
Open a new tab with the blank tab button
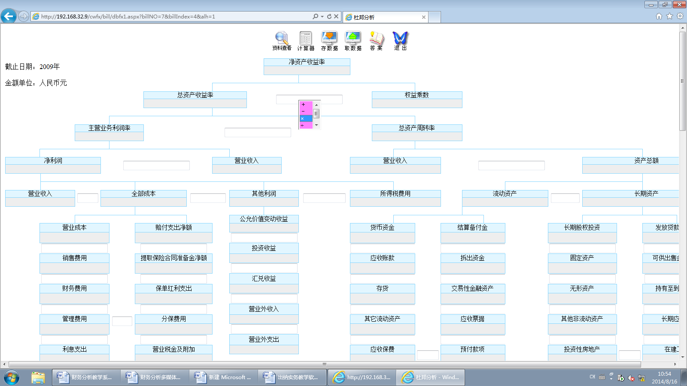tap(435, 17)
